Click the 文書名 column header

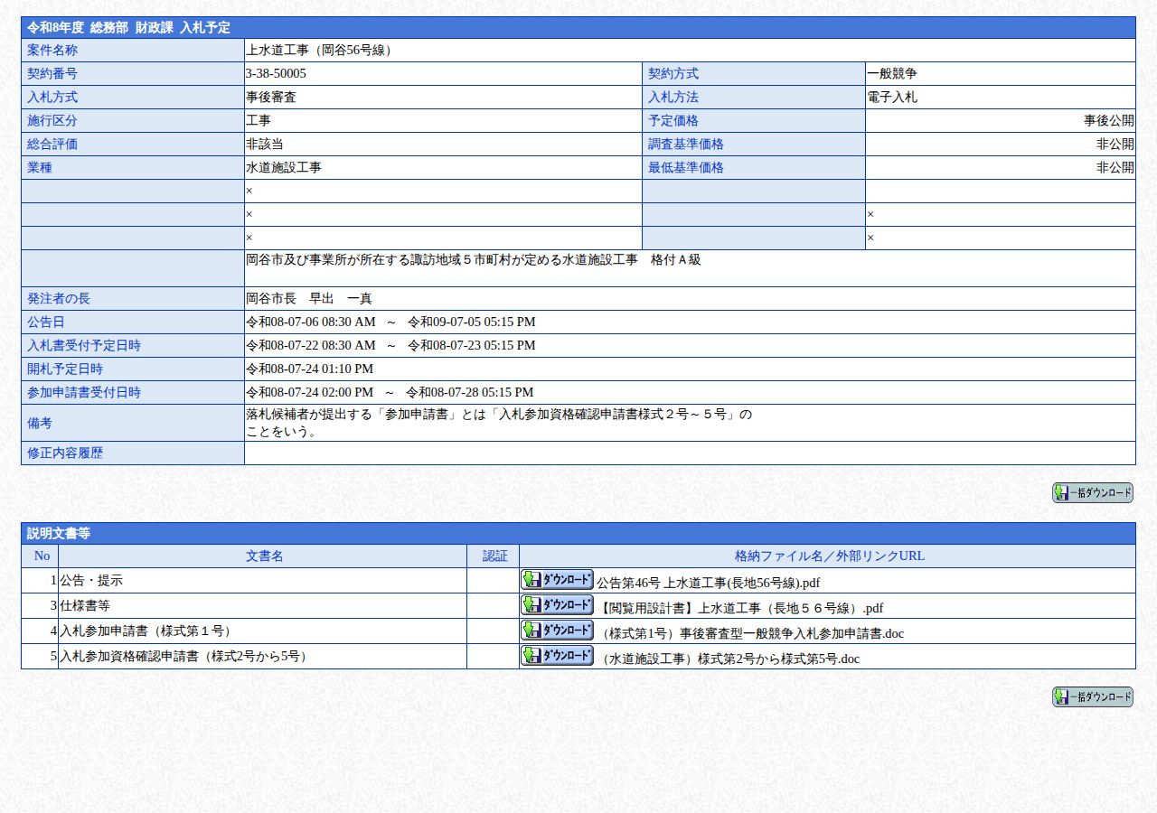coord(264,556)
